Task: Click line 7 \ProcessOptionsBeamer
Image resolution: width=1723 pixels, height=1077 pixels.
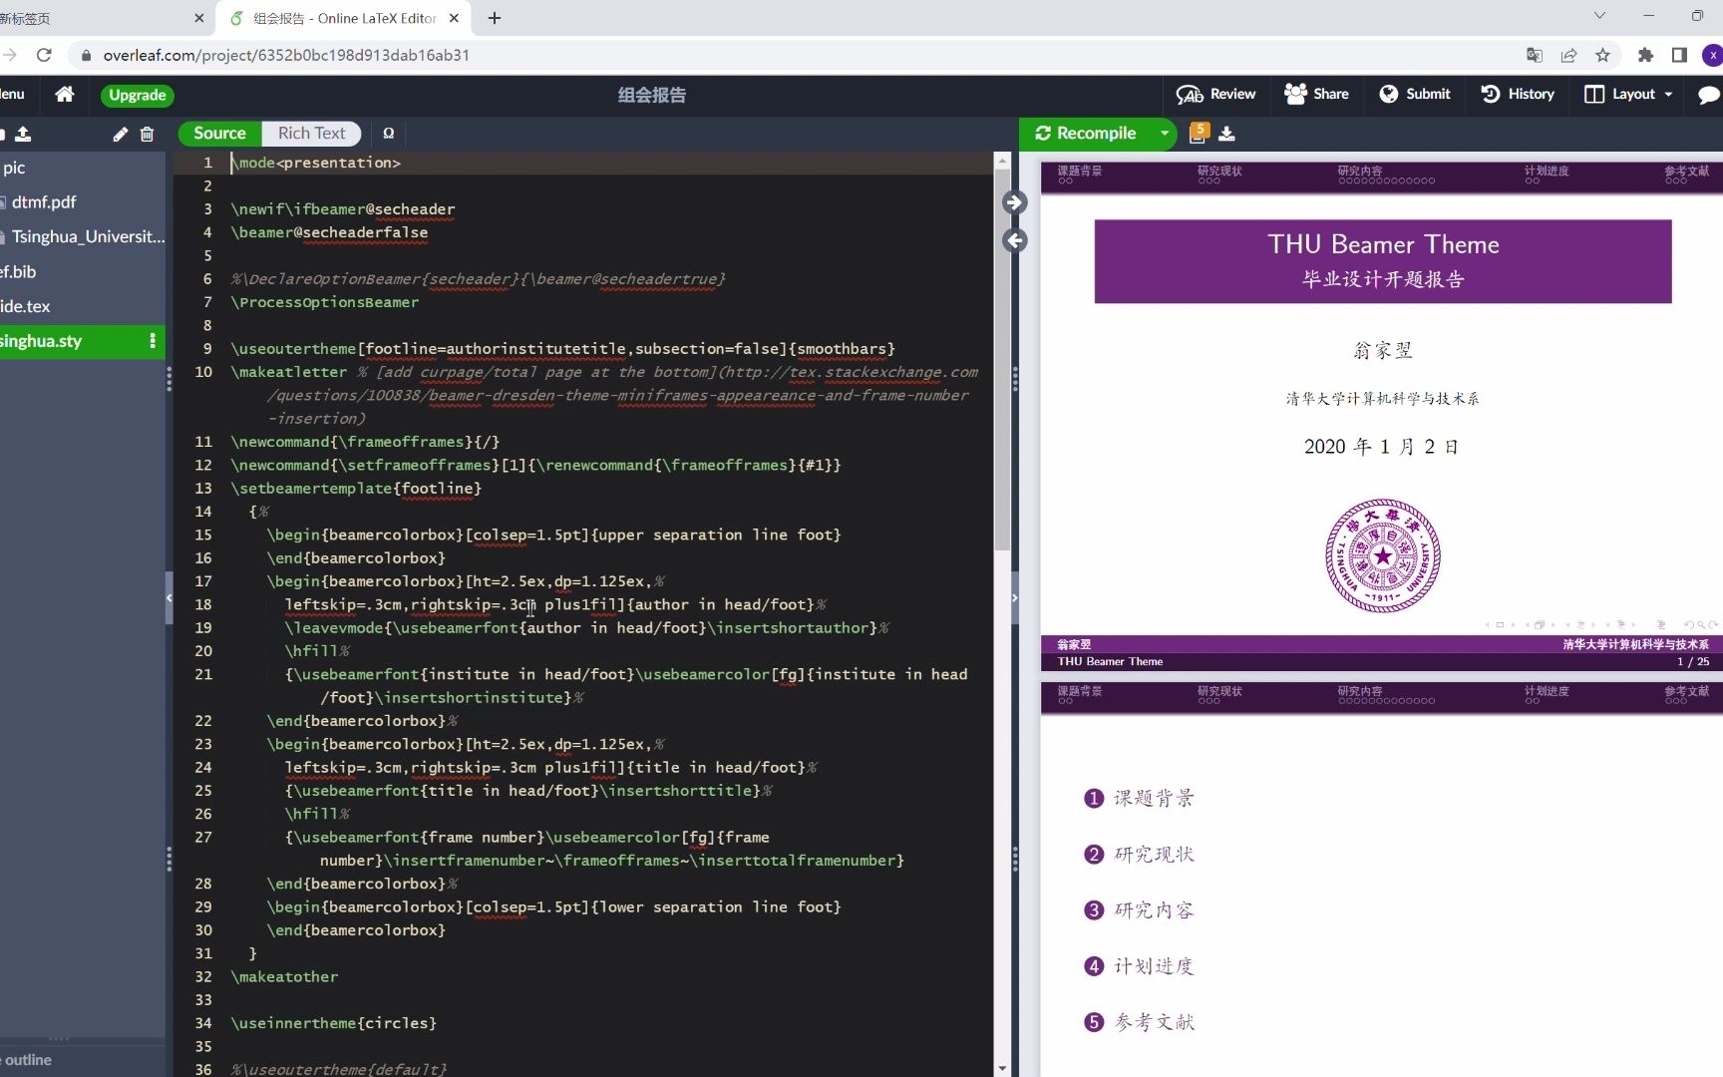Action: coord(325,302)
